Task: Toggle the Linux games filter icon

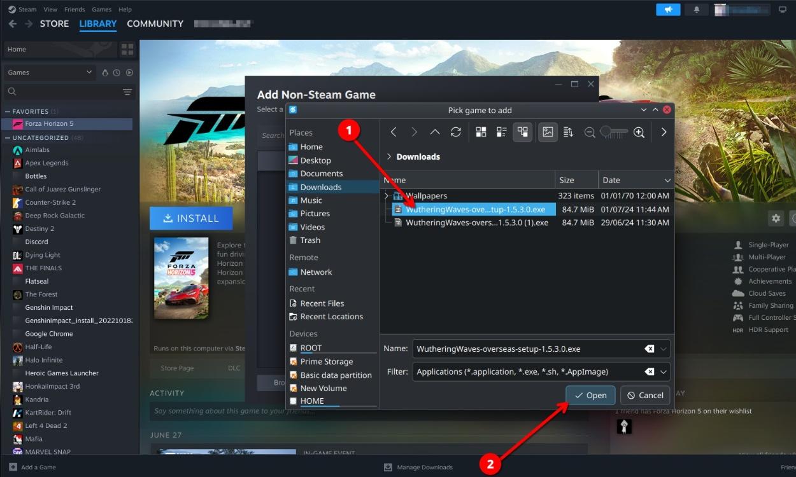Action: click(106, 73)
